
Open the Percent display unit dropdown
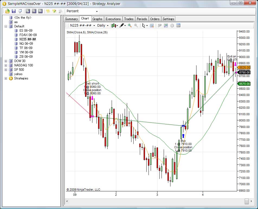coord(82,11)
